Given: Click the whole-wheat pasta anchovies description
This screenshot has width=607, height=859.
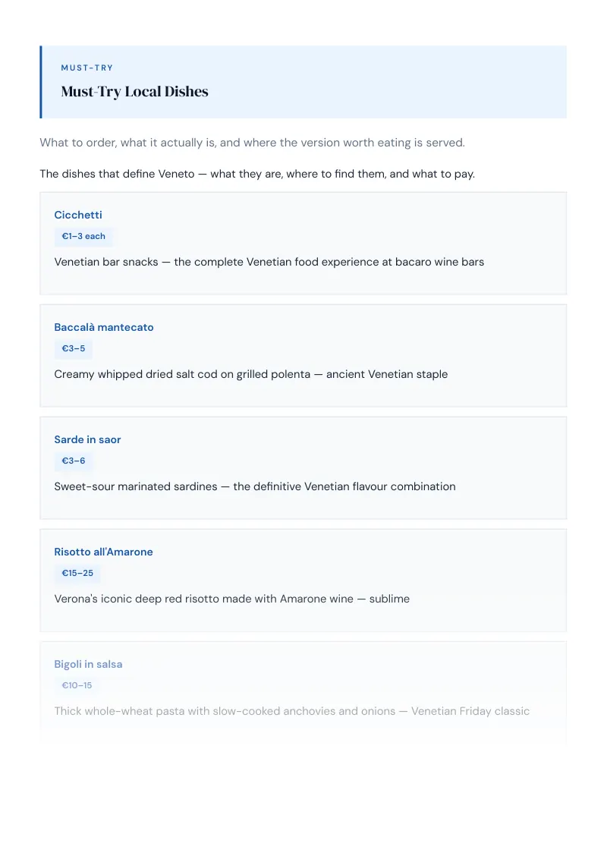Looking at the screenshot, I should tap(292, 711).
